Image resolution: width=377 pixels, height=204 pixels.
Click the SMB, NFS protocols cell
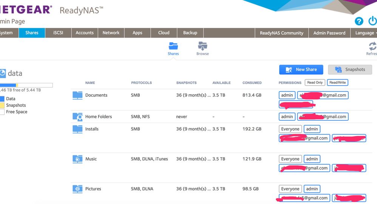point(140,117)
